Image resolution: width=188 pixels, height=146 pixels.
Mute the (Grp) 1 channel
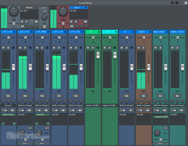tap(139, 48)
